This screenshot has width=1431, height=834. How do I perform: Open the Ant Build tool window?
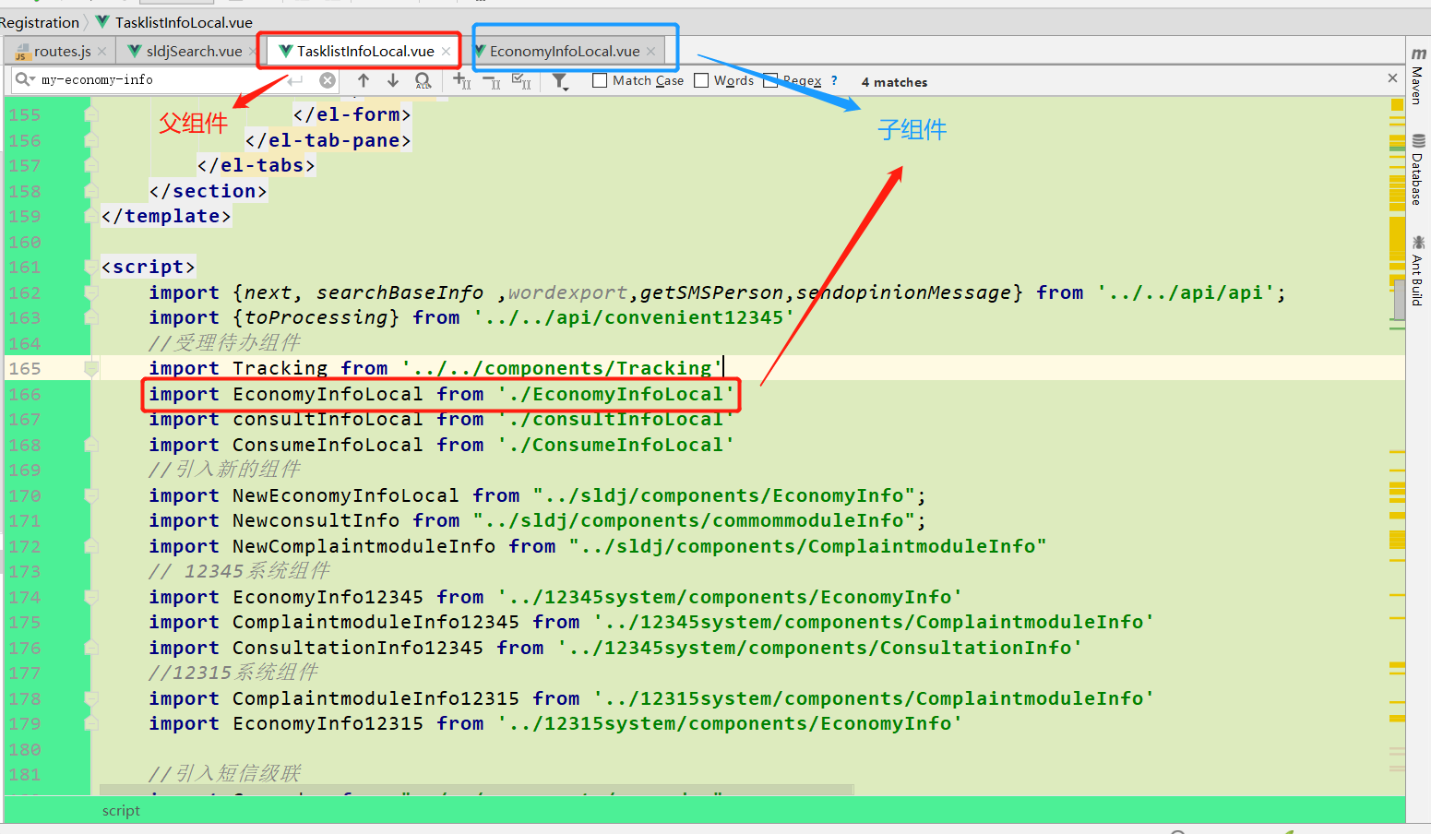1418,270
